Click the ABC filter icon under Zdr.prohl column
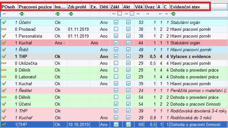The image size is (228, 128). pyautogui.click(x=71, y=14)
